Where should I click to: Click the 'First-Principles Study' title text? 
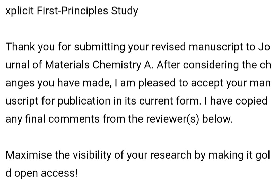click(x=88, y=11)
